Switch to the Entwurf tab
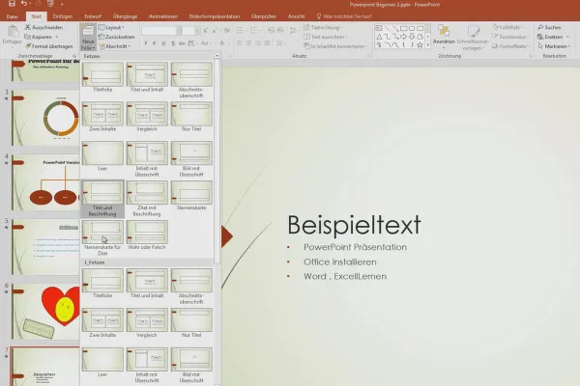 tap(93, 16)
